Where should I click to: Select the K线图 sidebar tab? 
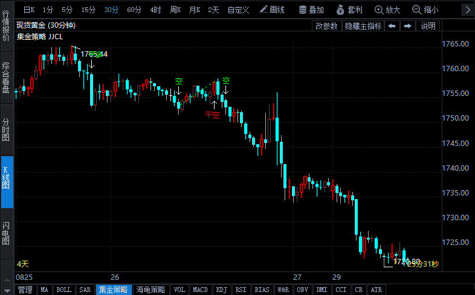pos(7,182)
